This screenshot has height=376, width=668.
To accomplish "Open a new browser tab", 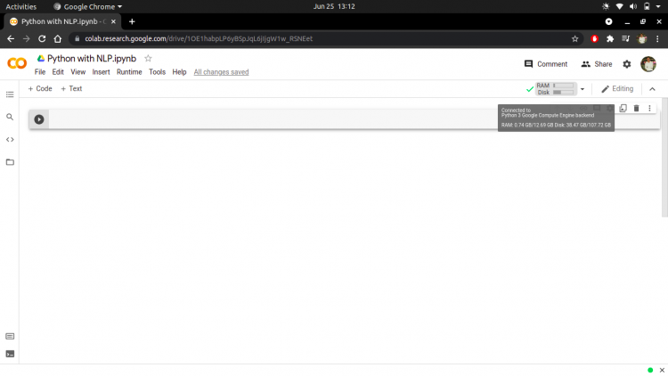I will click(x=132, y=21).
